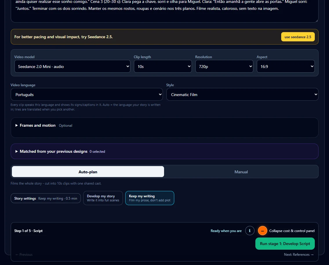Open the Aspect ratio dropdown

tap(286, 67)
